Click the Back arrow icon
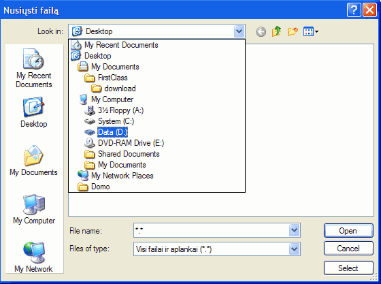The height and width of the screenshot is (284, 381). click(x=261, y=31)
